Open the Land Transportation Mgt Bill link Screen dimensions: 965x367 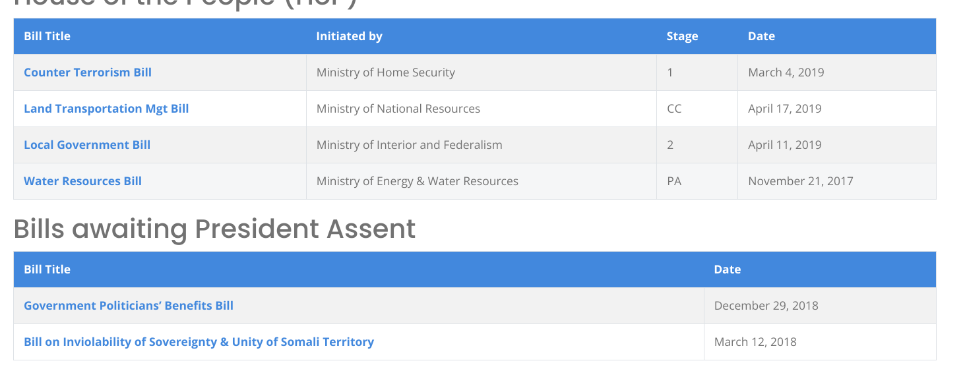coord(106,109)
